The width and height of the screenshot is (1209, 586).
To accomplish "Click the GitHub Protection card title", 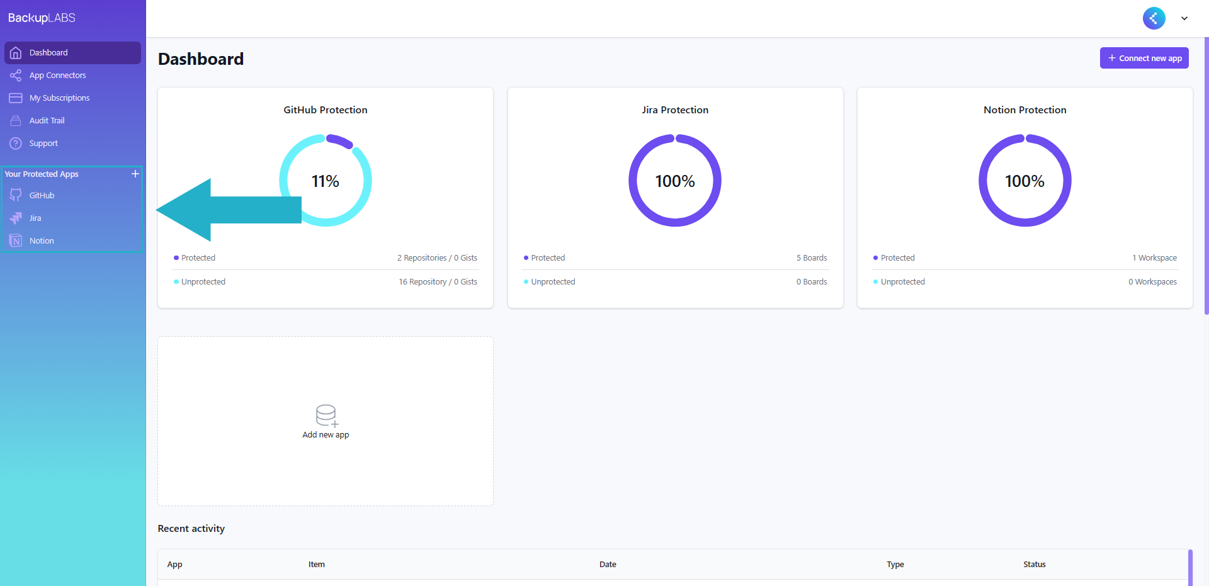I will point(326,110).
